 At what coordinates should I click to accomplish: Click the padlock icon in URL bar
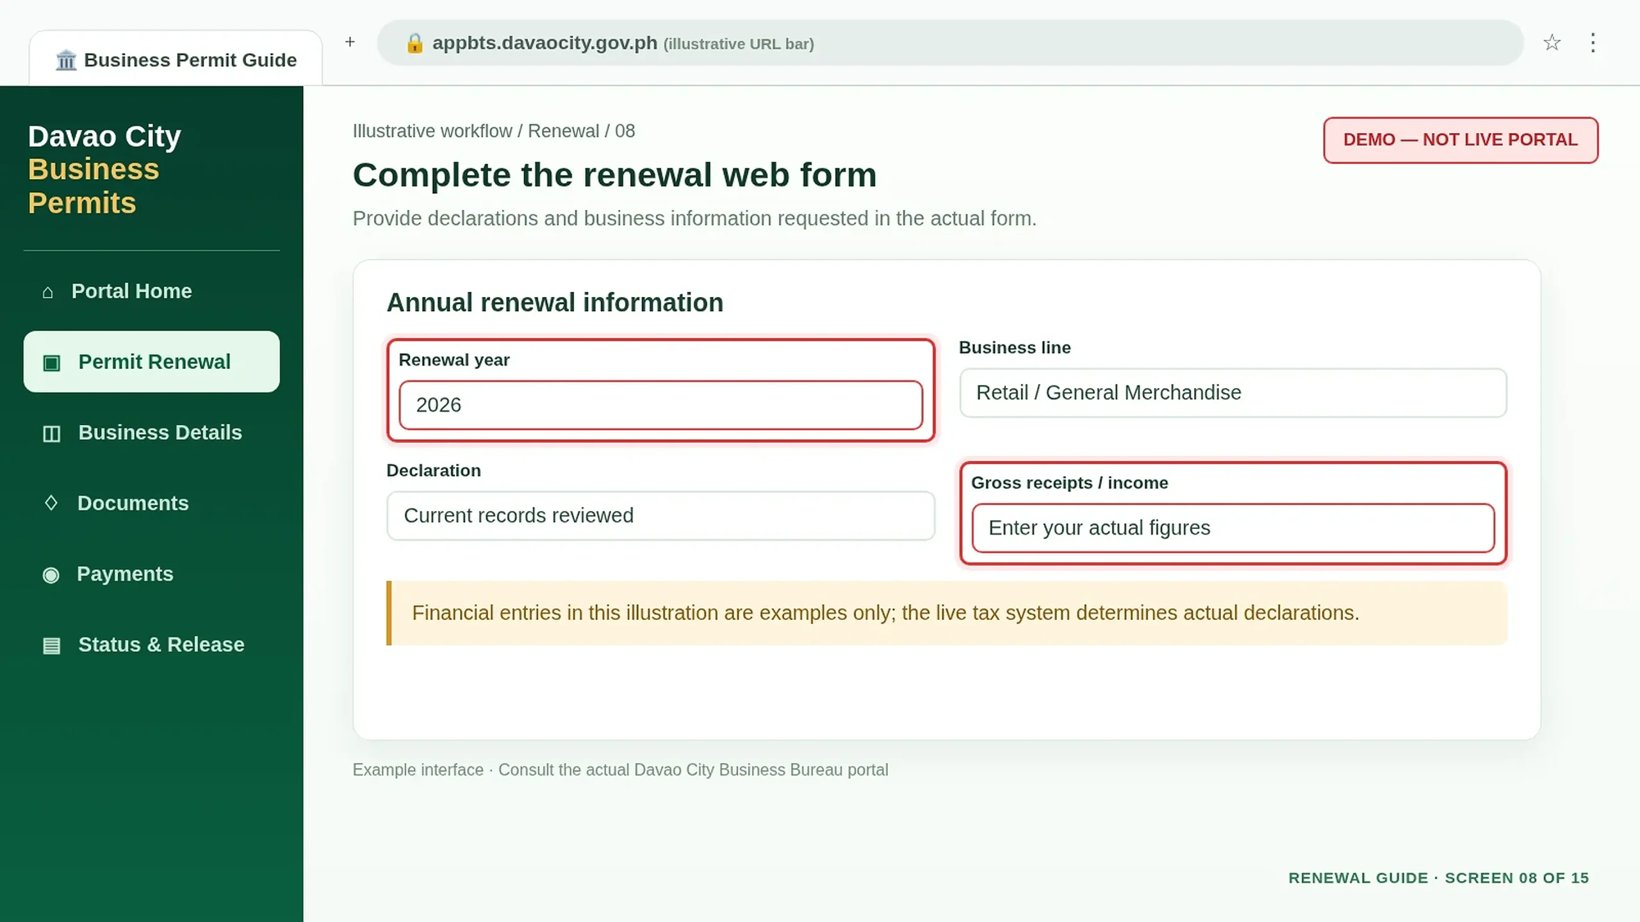click(x=414, y=43)
